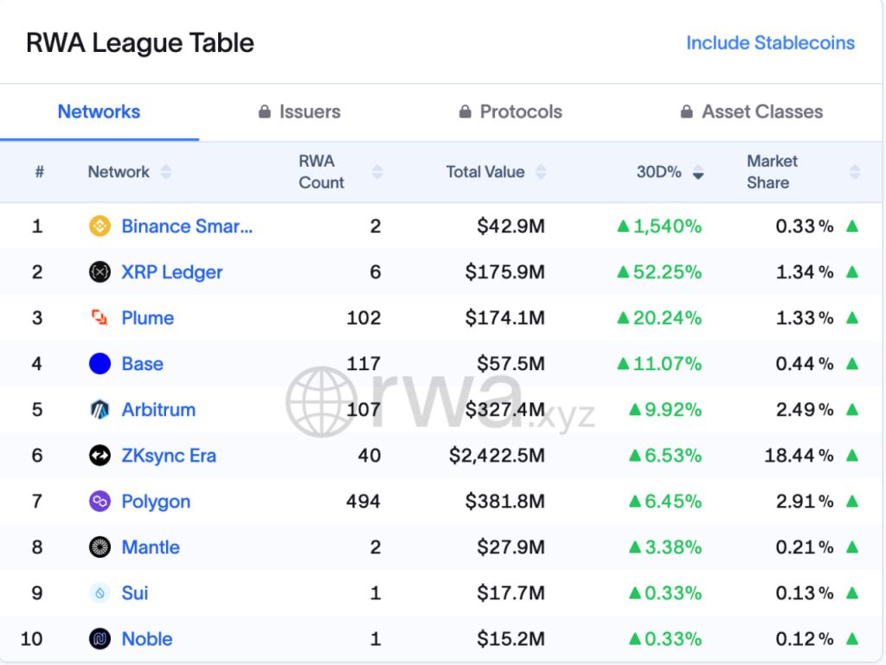Sort by Market Share column arrows

tap(854, 171)
